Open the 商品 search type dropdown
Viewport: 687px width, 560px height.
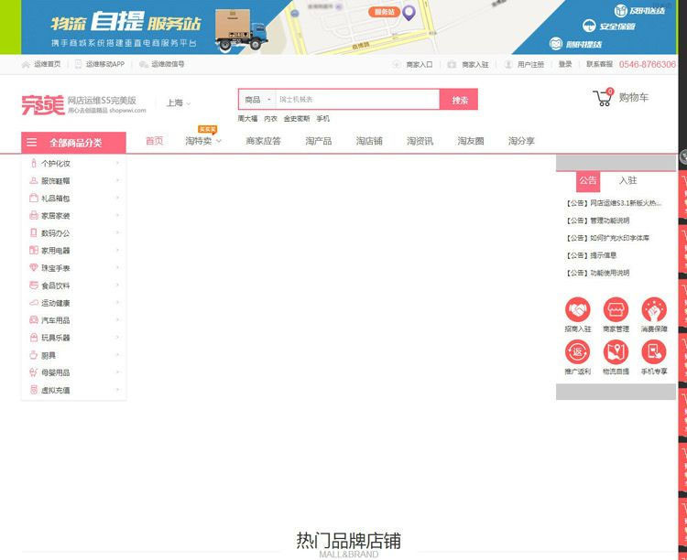coord(257,100)
